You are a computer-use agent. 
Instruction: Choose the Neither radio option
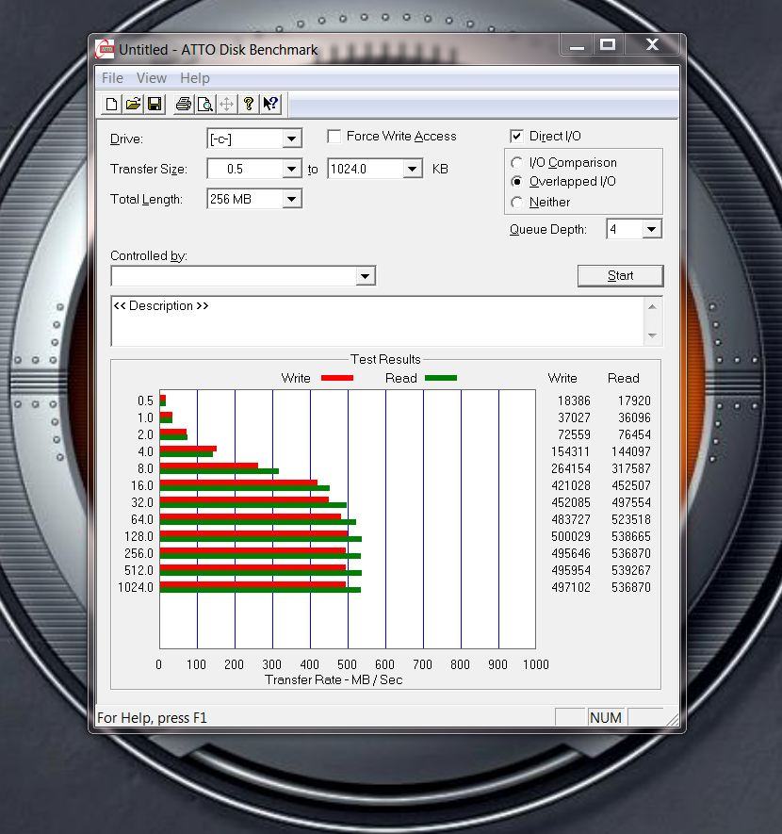click(516, 202)
